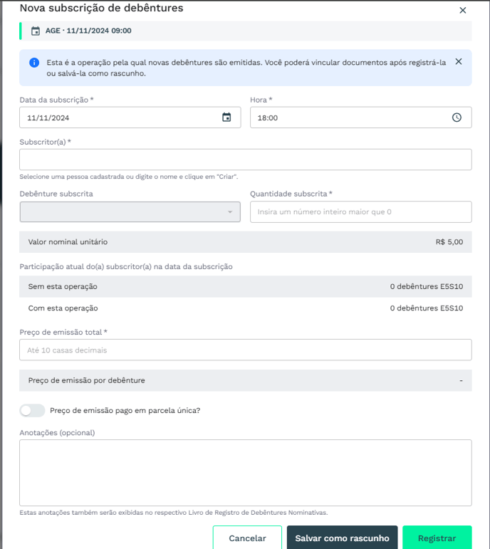
Task: Click into the Anotações text area
Action: tap(245, 472)
